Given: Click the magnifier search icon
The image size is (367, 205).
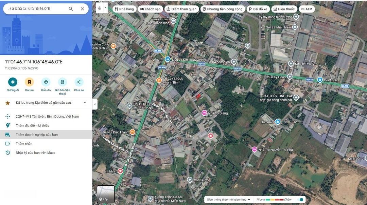Looking at the screenshot, I should pyautogui.click(x=71, y=9).
